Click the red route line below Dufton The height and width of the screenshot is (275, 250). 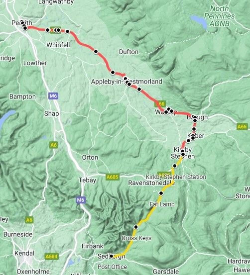pyautogui.click(x=104, y=61)
